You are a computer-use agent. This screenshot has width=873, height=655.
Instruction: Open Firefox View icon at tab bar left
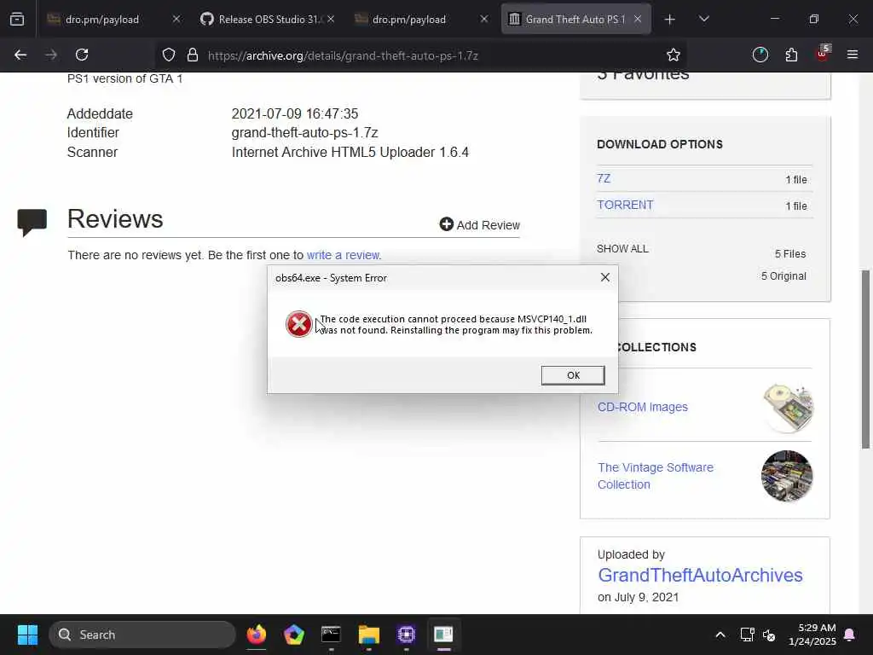[17, 20]
